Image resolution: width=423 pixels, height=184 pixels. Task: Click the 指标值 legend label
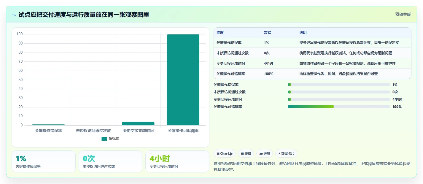click(114, 139)
